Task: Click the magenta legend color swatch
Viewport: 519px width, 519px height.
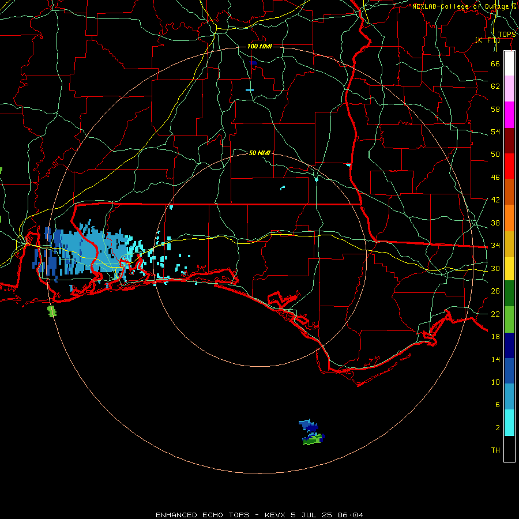Action: pyautogui.click(x=509, y=115)
